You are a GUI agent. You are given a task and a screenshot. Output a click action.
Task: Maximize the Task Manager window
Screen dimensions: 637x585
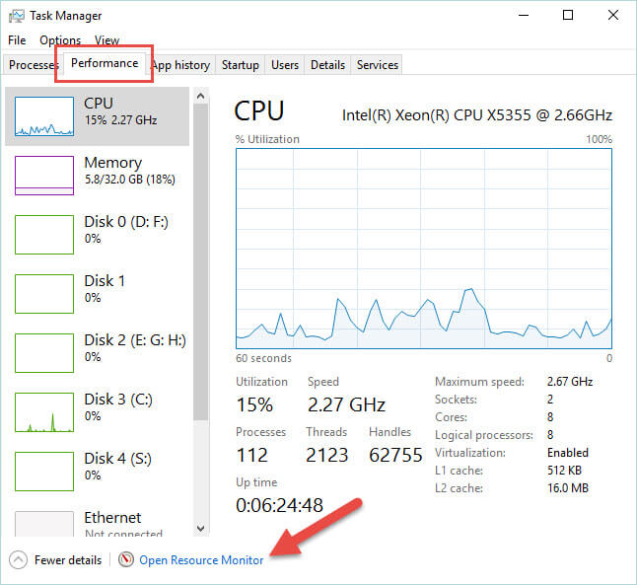tap(568, 16)
